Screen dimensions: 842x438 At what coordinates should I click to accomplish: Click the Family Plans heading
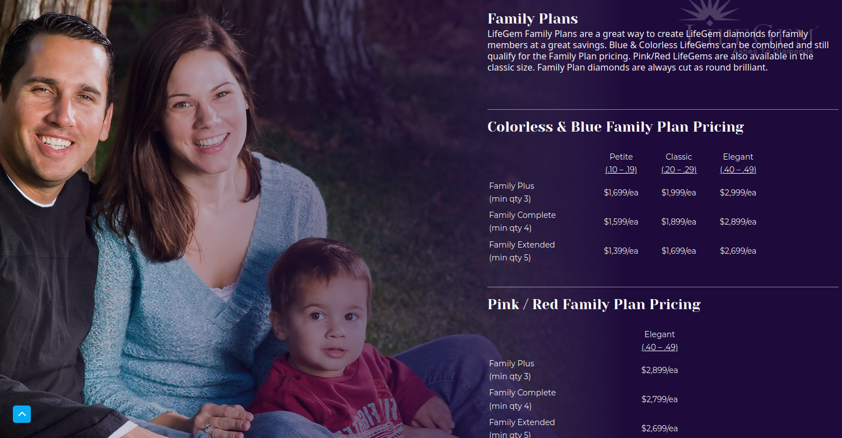(532, 19)
